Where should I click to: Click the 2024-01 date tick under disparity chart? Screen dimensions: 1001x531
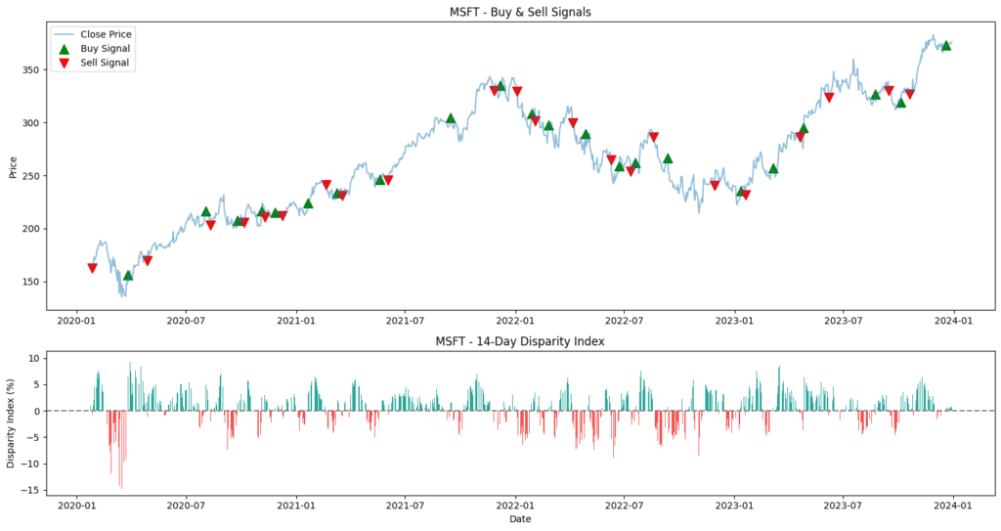953,506
